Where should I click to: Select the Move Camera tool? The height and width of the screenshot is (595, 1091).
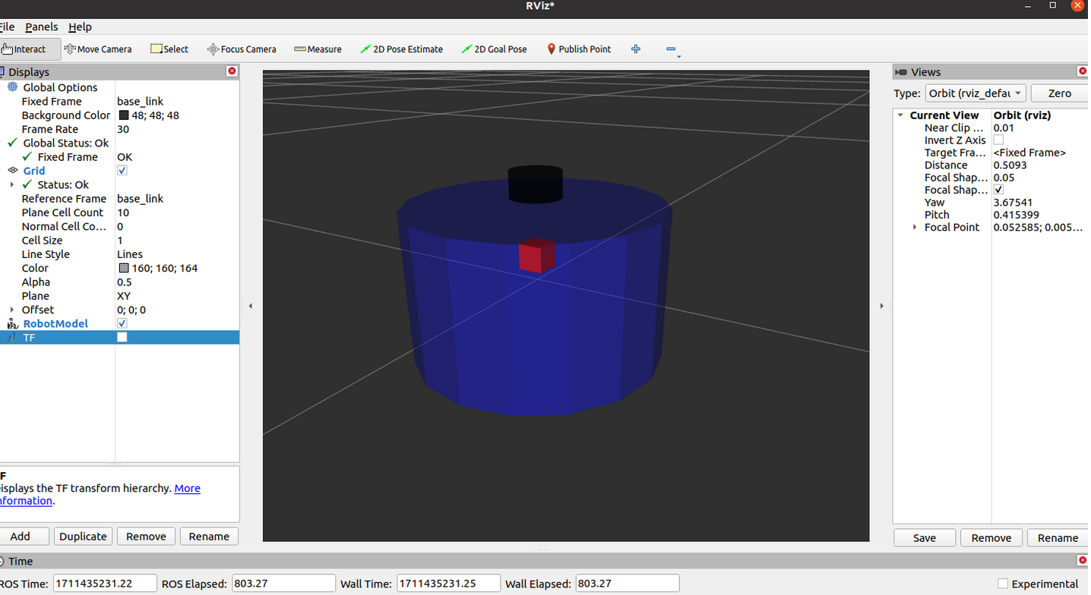[x=98, y=49]
